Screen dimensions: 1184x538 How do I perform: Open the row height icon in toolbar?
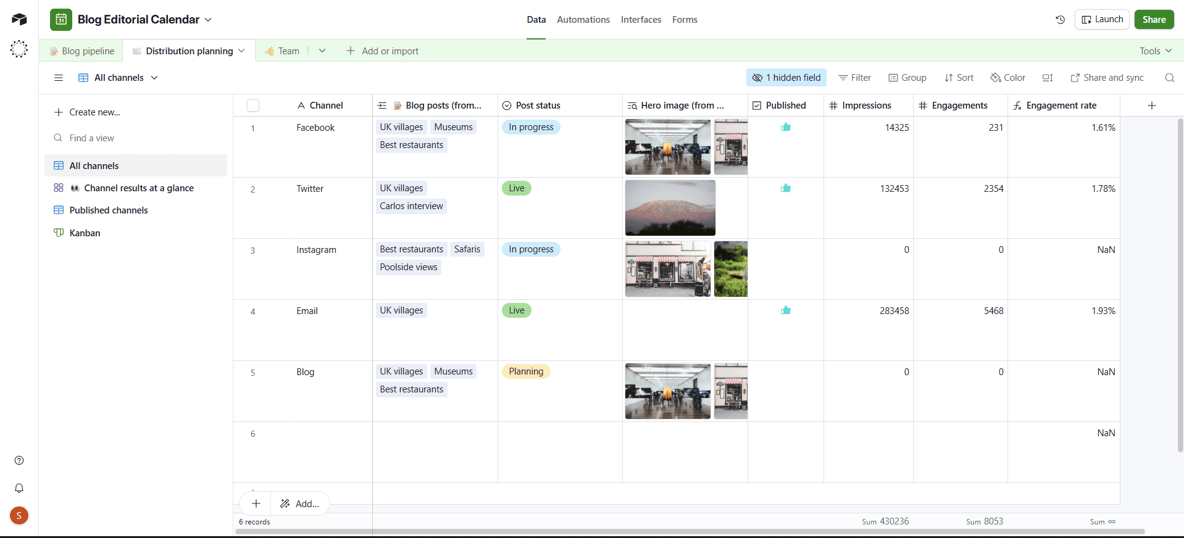1048,78
